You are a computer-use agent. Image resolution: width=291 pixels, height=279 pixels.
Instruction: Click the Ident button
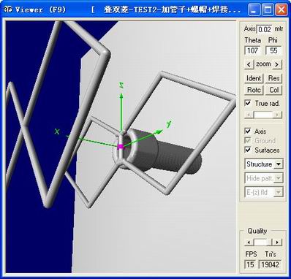(254, 78)
